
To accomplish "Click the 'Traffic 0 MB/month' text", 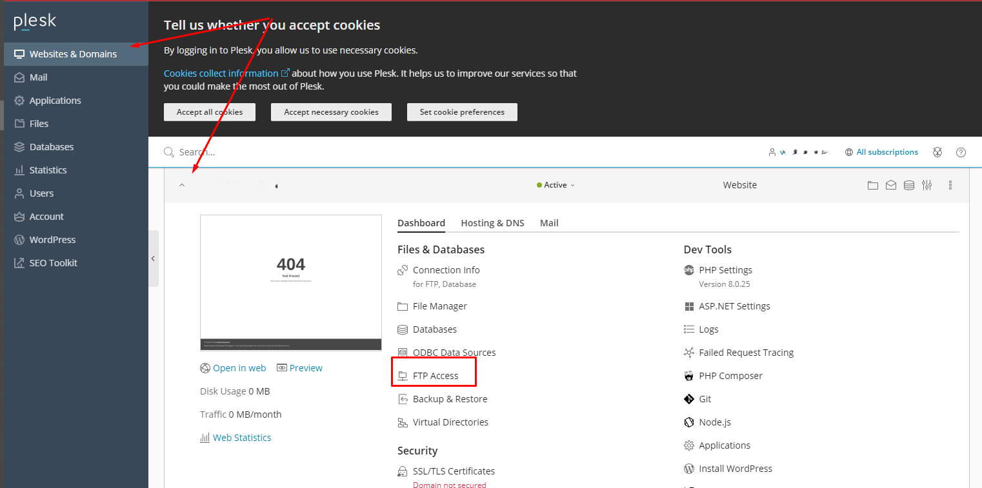I will click(x=241, y=415).
